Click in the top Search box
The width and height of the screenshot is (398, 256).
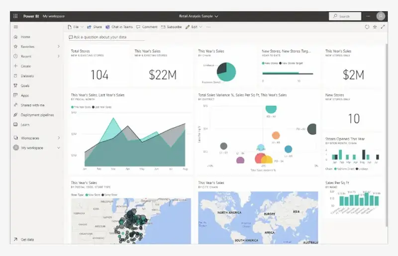[345, 16]
